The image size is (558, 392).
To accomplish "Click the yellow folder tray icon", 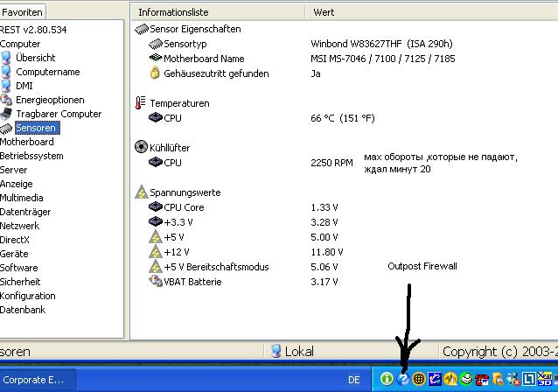I will (498, 379).
